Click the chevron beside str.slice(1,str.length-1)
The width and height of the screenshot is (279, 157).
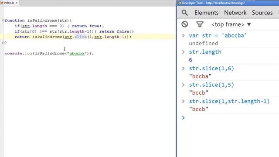click(183, 101)
